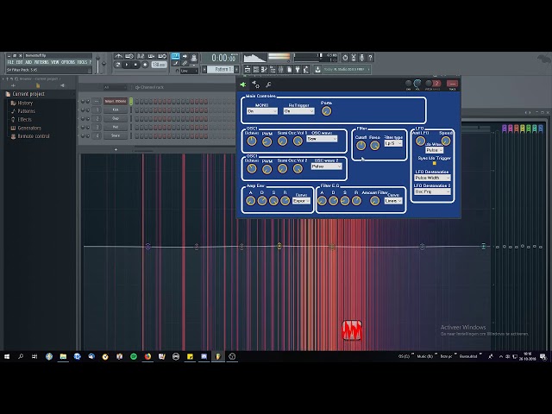Click the save/download icon in toolbar
The height and width of the screenshot is (414, 552).
pyautogui.click(x=317, y=69)
